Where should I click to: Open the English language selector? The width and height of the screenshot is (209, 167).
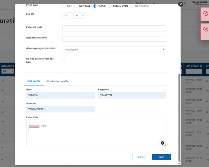pos(141,3)
